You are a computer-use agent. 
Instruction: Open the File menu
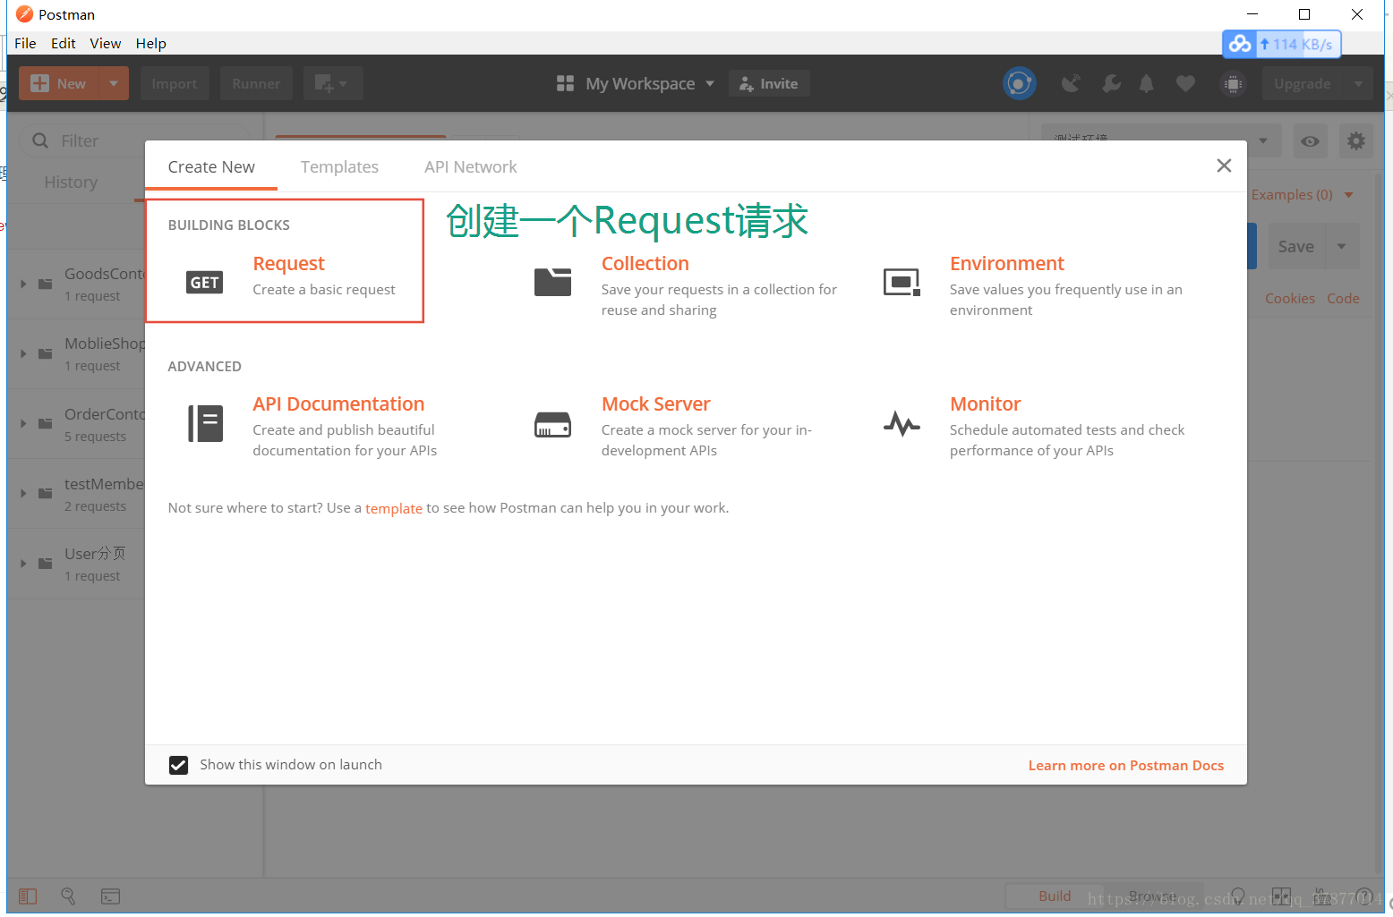(x=25, y=43)
